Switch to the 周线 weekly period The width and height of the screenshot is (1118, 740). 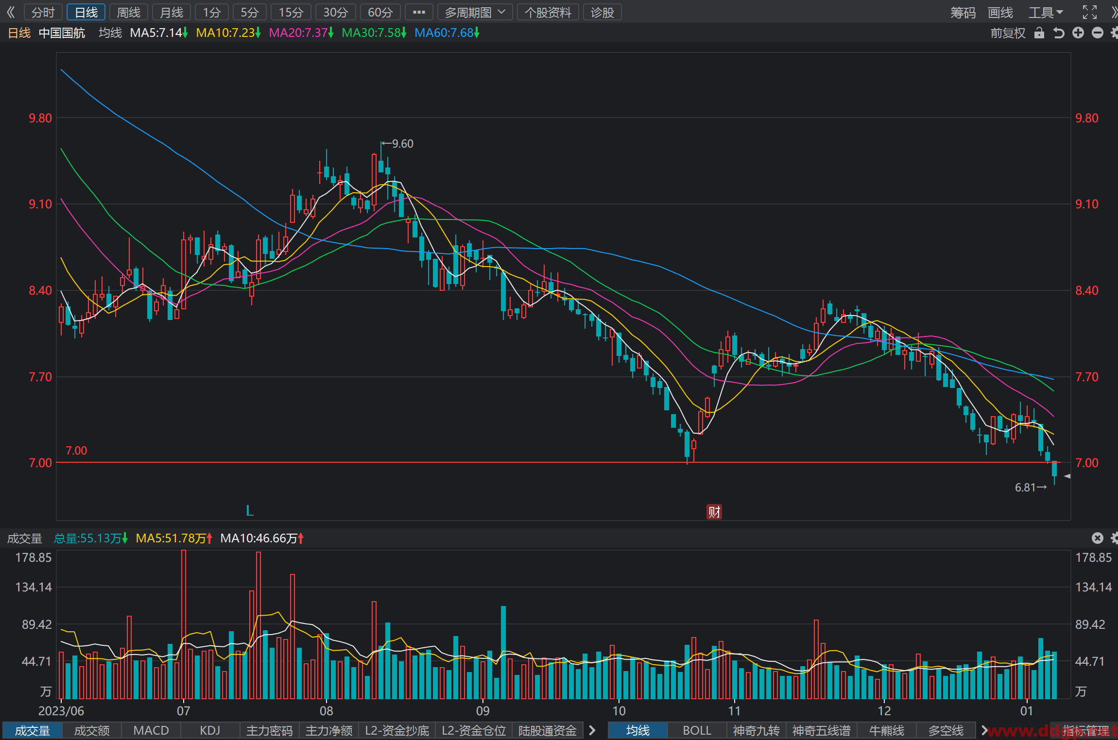[129, 12]
